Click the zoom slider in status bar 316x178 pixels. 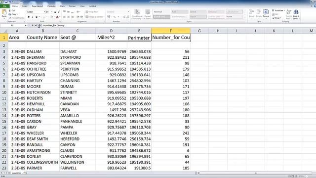click(307, 177)
